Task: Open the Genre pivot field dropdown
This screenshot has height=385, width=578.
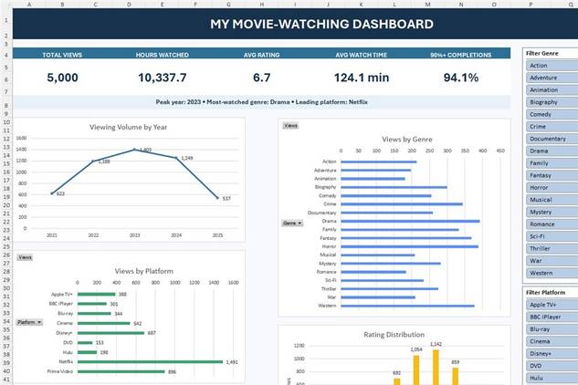Action: point(292,223)
